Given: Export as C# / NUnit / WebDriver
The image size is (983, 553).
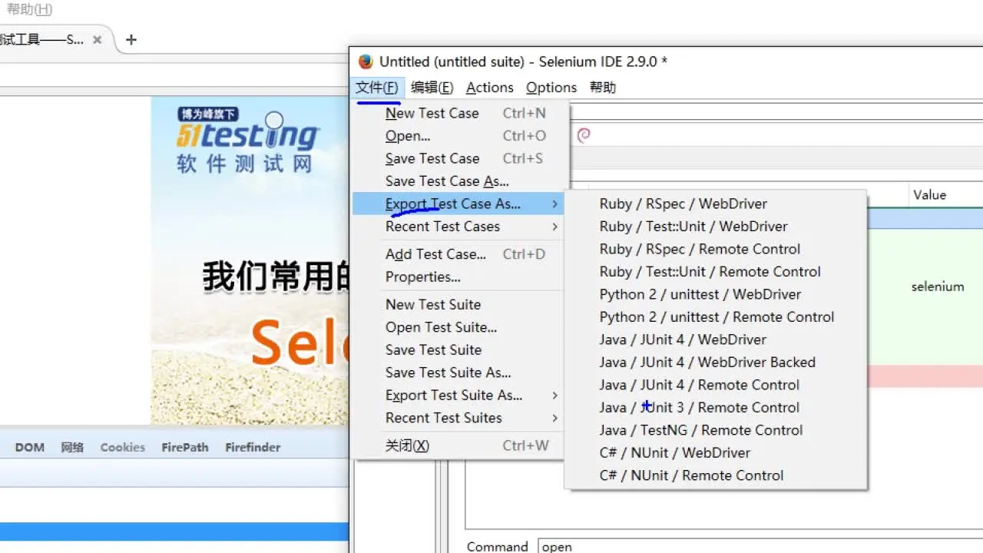Looking at the screenshot, I should (716, 453).
